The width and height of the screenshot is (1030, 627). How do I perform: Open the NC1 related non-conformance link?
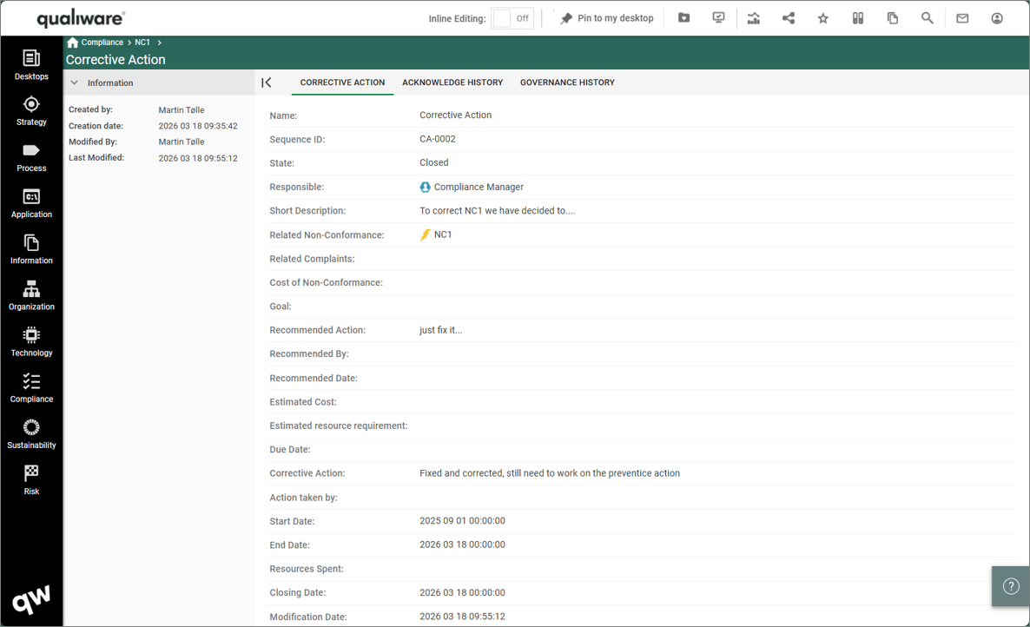[442, 234]
